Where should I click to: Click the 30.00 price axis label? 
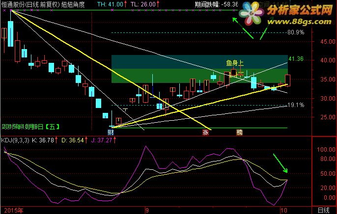pyautogui.click(x=328, y=98)
